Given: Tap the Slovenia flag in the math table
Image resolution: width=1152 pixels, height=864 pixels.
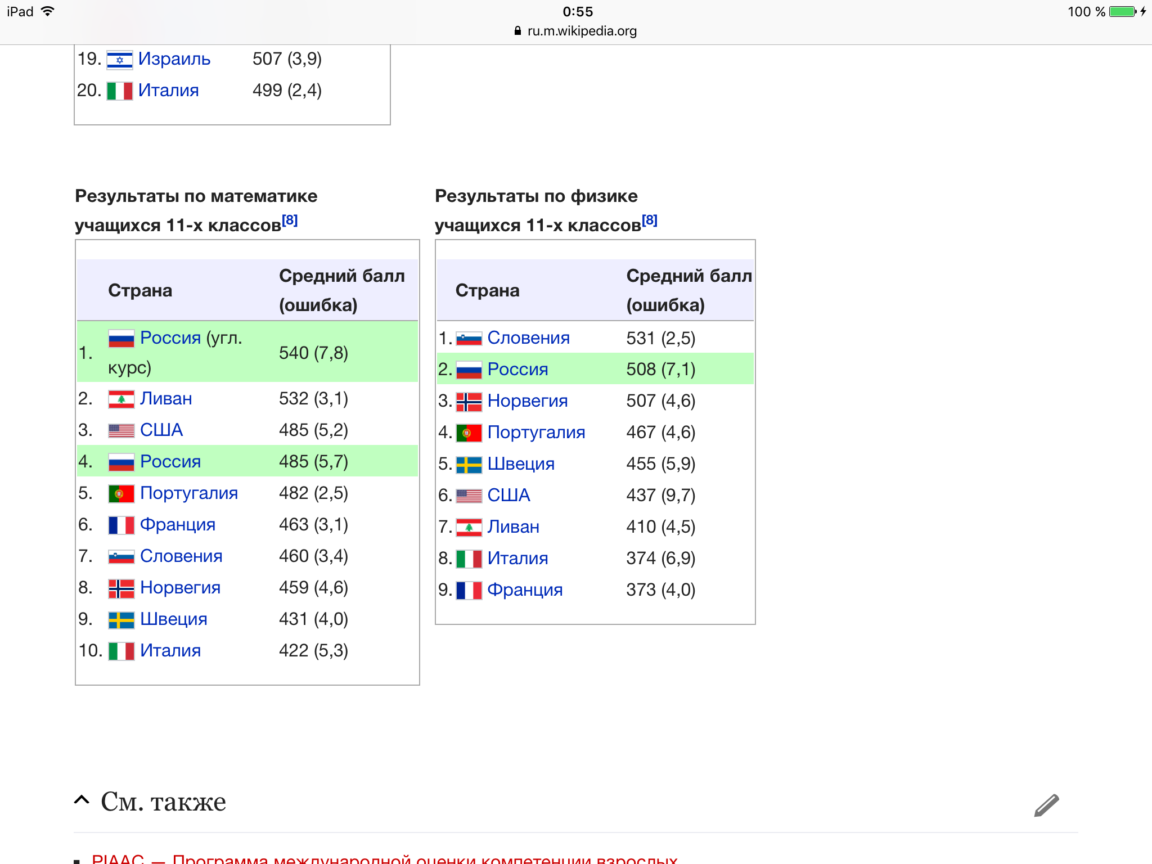Looking at the screenshot, I should click(x=121, y=557).
